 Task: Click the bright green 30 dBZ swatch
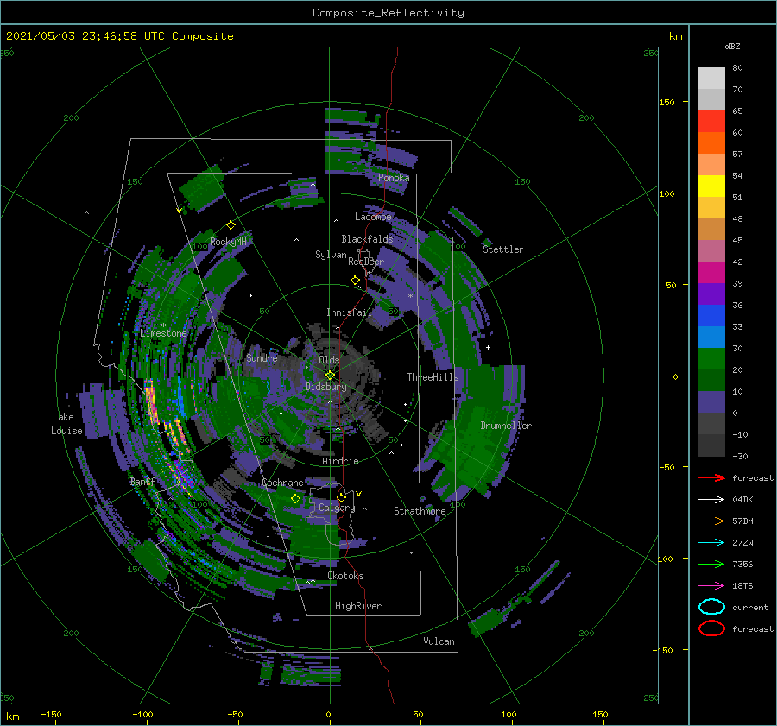point(711,358)
